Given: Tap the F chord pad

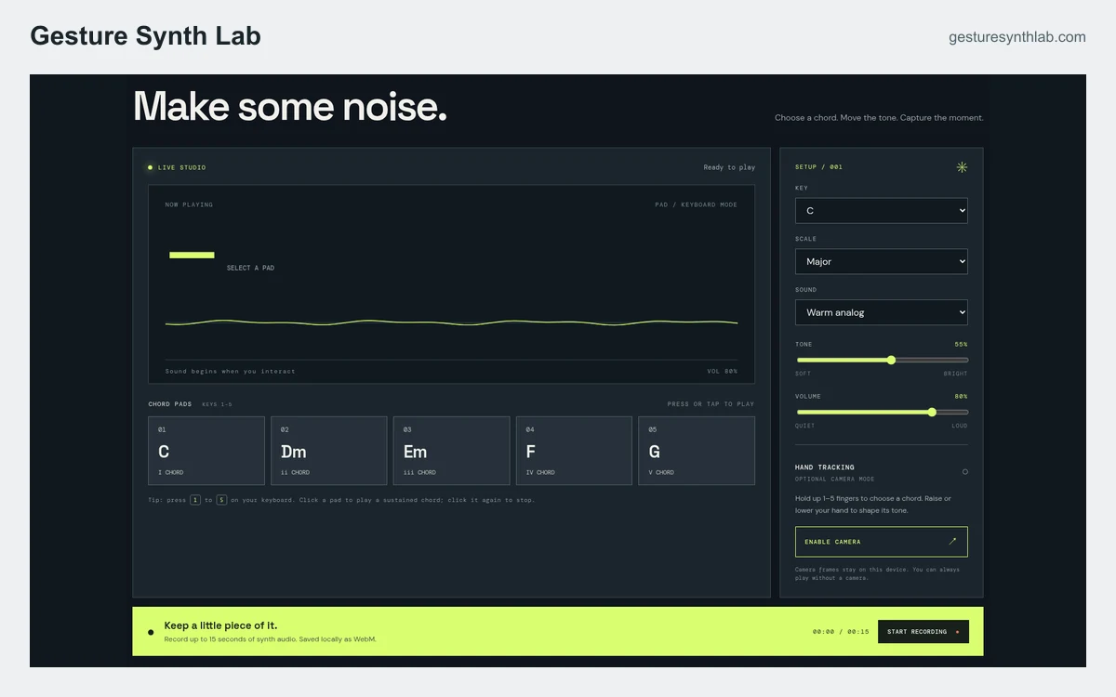Looking at the screenshot, I should pos(574,451).
